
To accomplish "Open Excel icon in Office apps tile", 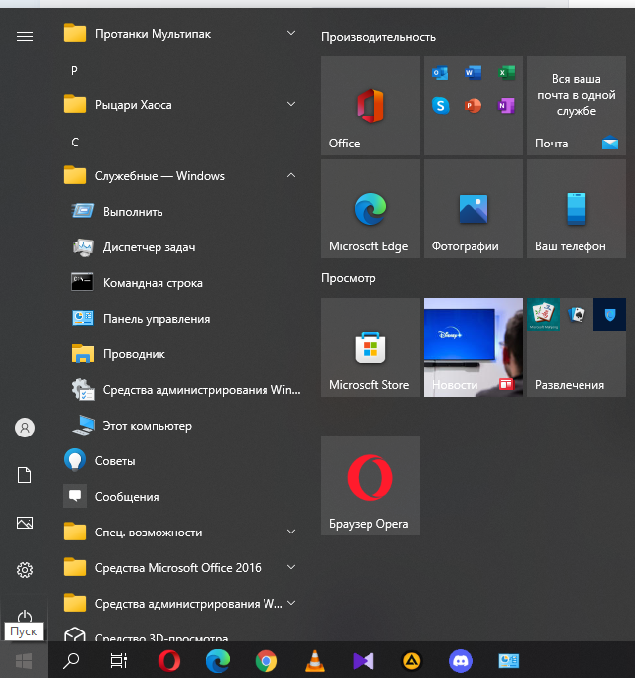I will (x=506, y=73).
